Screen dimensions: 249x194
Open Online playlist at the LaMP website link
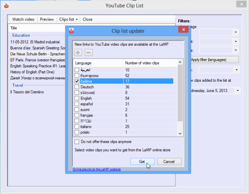click(x=96, y=169)
